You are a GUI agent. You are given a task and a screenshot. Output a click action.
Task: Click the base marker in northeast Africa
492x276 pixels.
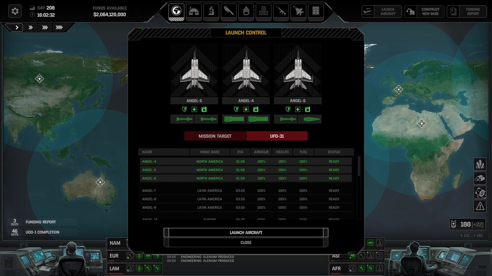(422, 123)
